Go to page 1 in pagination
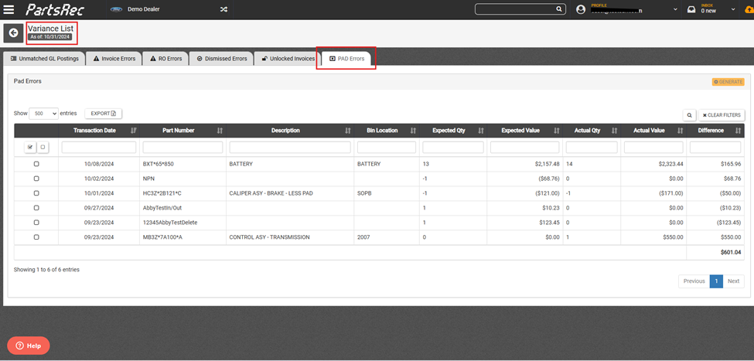Viewport: 754px width, 361px height. (716, 281)
